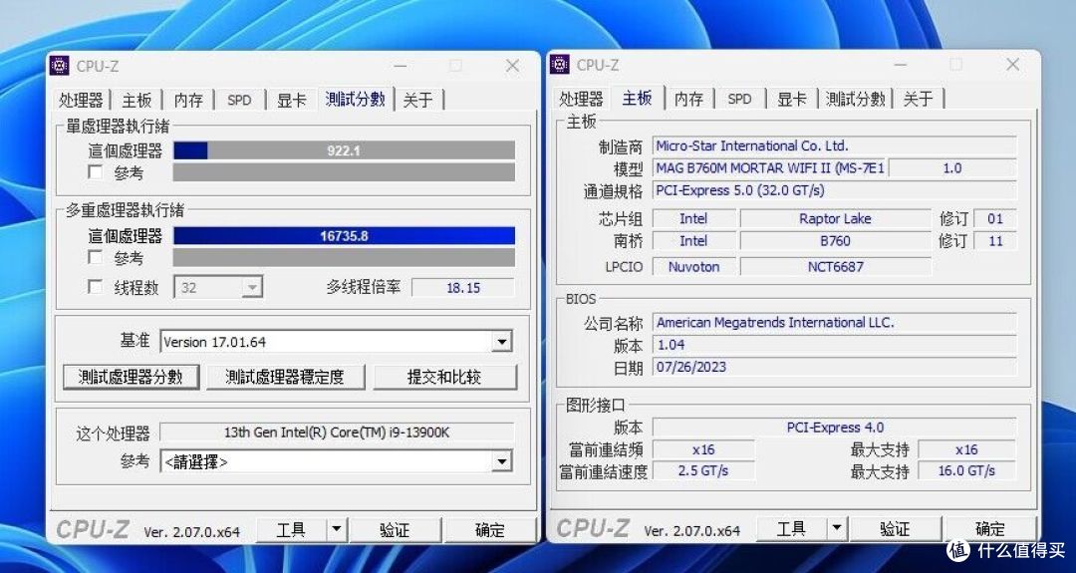Click LPCIO vendor field Nuvoton

click(x=693, y=267)
